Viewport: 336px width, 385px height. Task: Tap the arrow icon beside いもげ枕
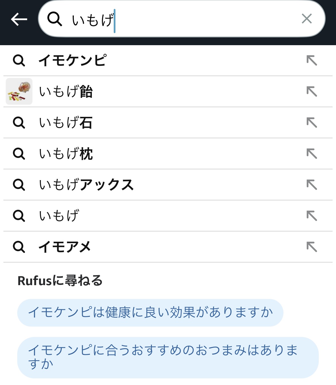click(312, 154)
